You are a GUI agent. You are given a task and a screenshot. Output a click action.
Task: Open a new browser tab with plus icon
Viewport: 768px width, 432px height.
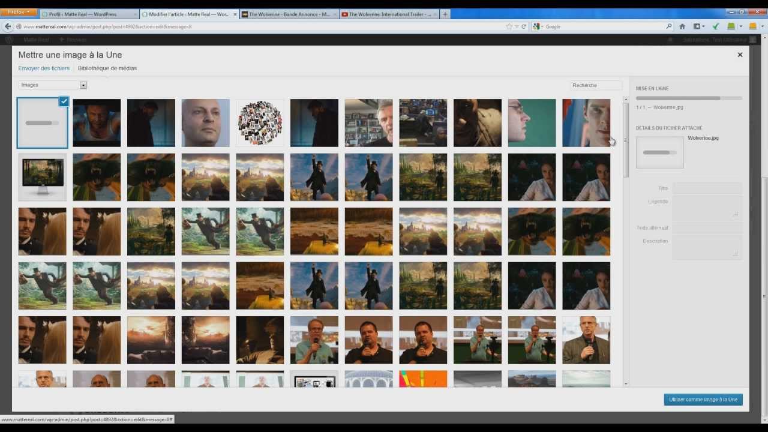445,14
